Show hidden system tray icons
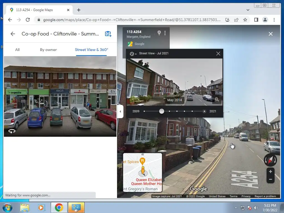284x213 pixels. pyautogui.click(x=236, y=208)
